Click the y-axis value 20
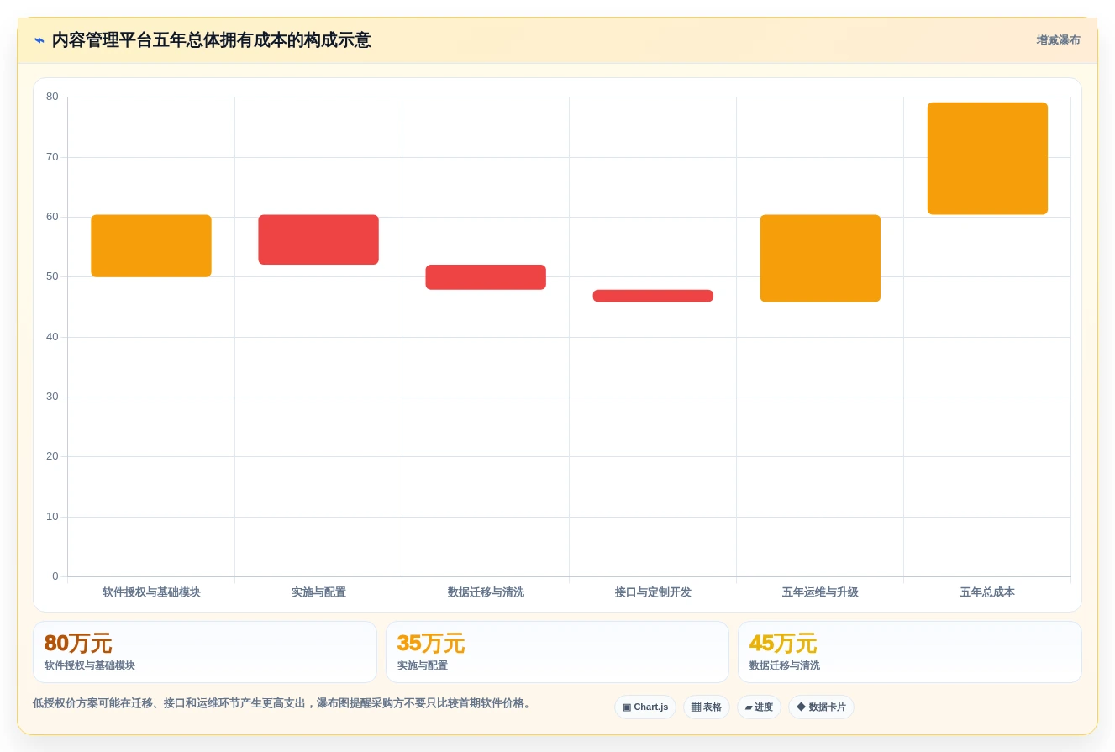 tap(52, 456)
